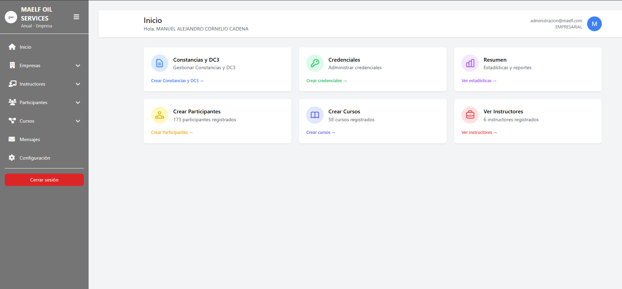Click the yellow Crear Participantes people icon
Viewport: 622px width, 289px height.
pos(159,115)
